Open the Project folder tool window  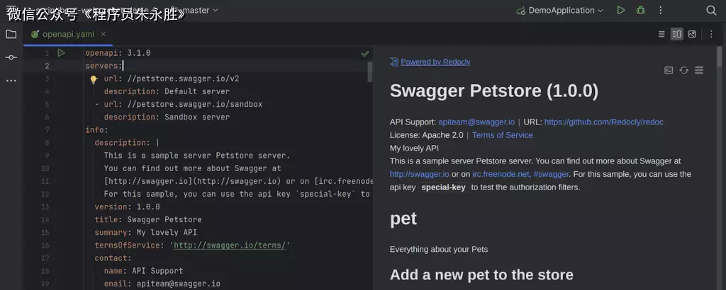11,34
